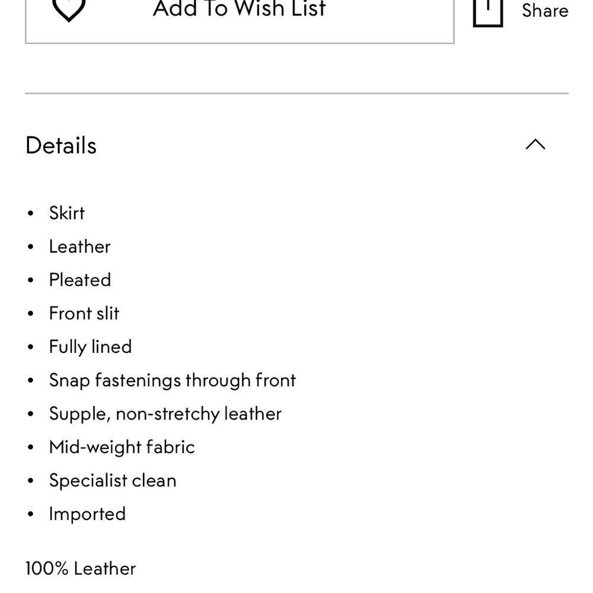Click the Share text link
The width and height of the screenshot is (593, 593).
(545, 10)
